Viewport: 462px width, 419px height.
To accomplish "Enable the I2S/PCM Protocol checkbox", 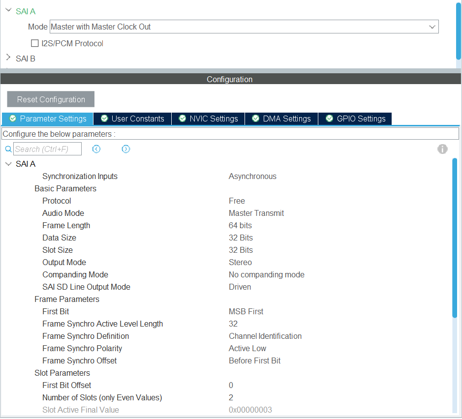I will 35,43.
